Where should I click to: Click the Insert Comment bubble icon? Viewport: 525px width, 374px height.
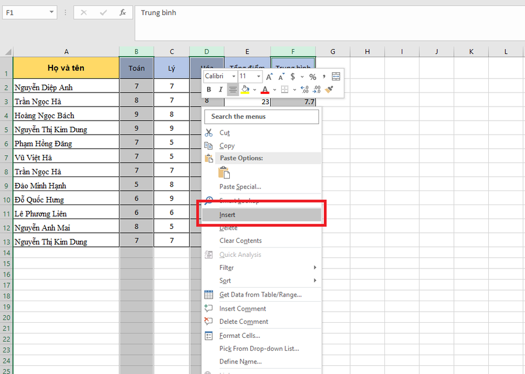[209, 308]
